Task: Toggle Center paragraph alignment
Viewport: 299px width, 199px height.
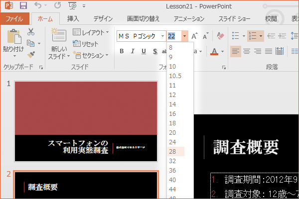Action: [x=247, y=51]
